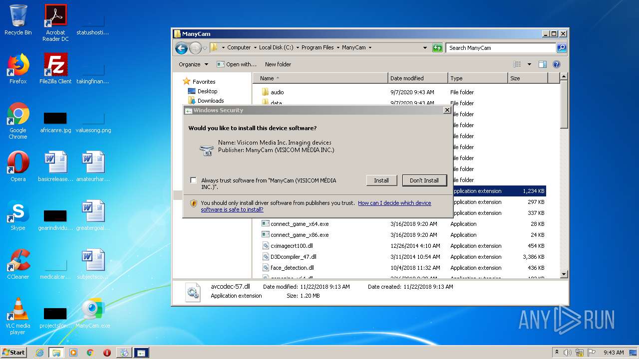Open subjectsco Word document on desktop
This screenshot has width=639, height=359.
point(93,264)
